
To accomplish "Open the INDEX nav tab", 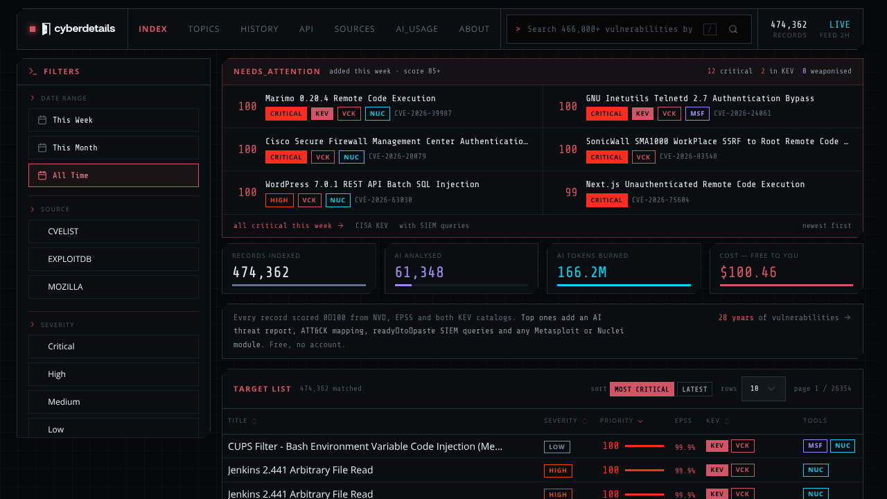I will point(153,29).
